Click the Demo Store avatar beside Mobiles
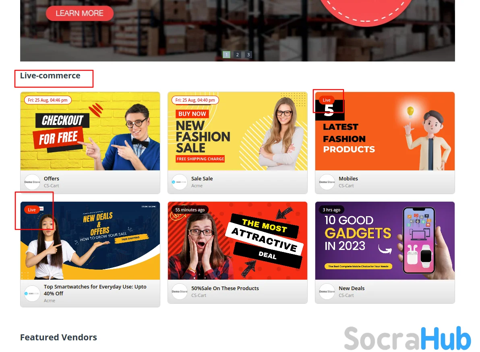480x352 pixels. click(327, 182)
